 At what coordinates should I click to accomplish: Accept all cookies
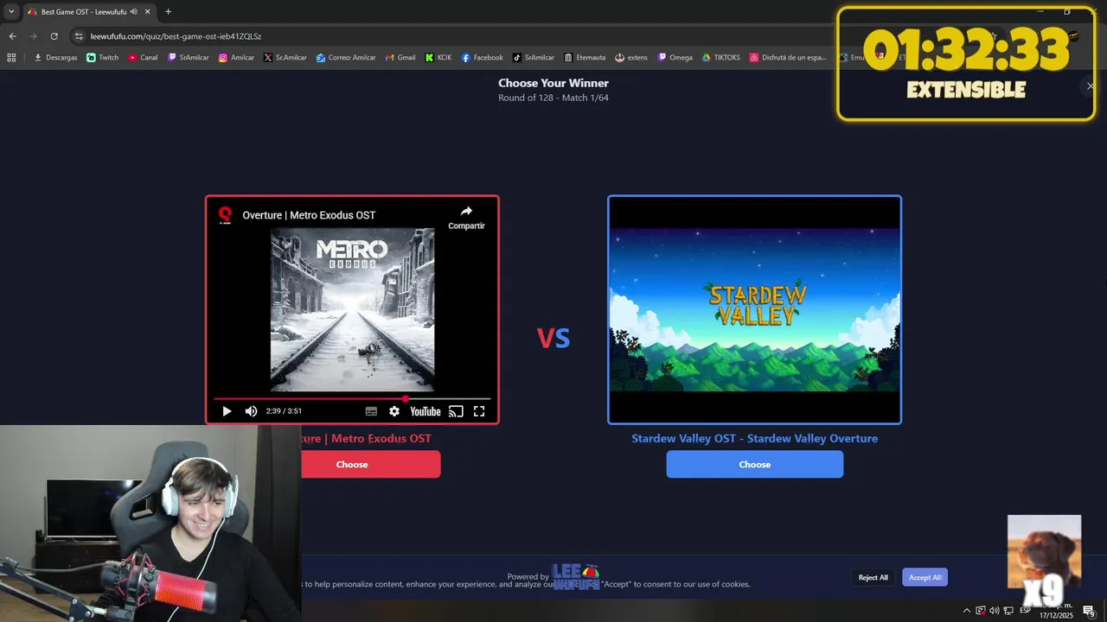925,577
